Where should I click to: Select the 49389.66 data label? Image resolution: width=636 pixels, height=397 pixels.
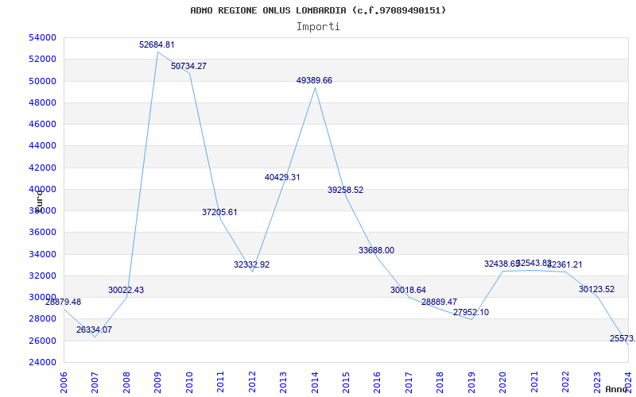[314, 81]
